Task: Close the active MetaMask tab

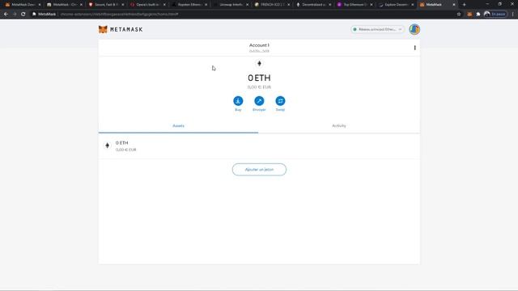Action: (453, 5)
